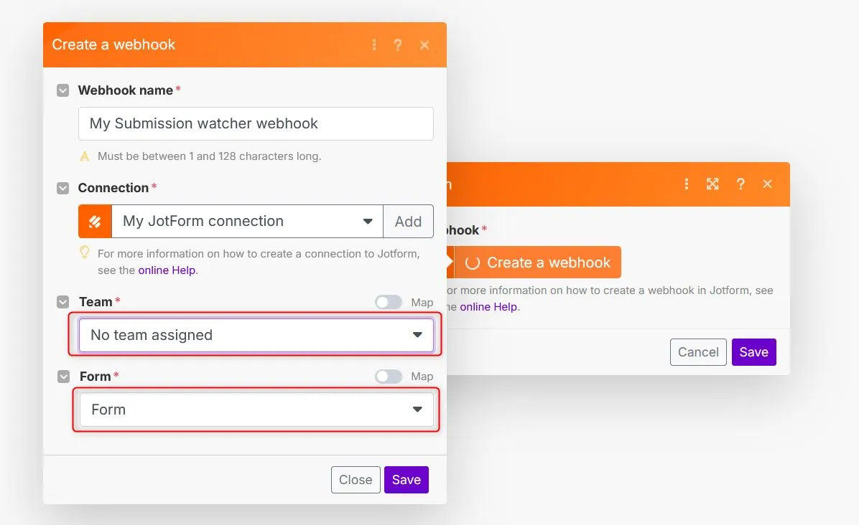This screenshot has height=525, width=859.
Task: Click Save in the back module window
Action: 754,352
